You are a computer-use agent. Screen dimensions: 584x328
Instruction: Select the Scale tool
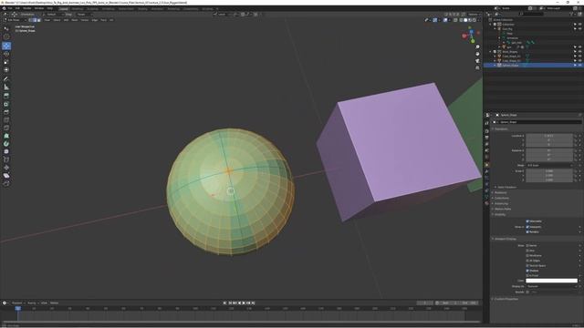pyautogui.click(x=6, y=62)
